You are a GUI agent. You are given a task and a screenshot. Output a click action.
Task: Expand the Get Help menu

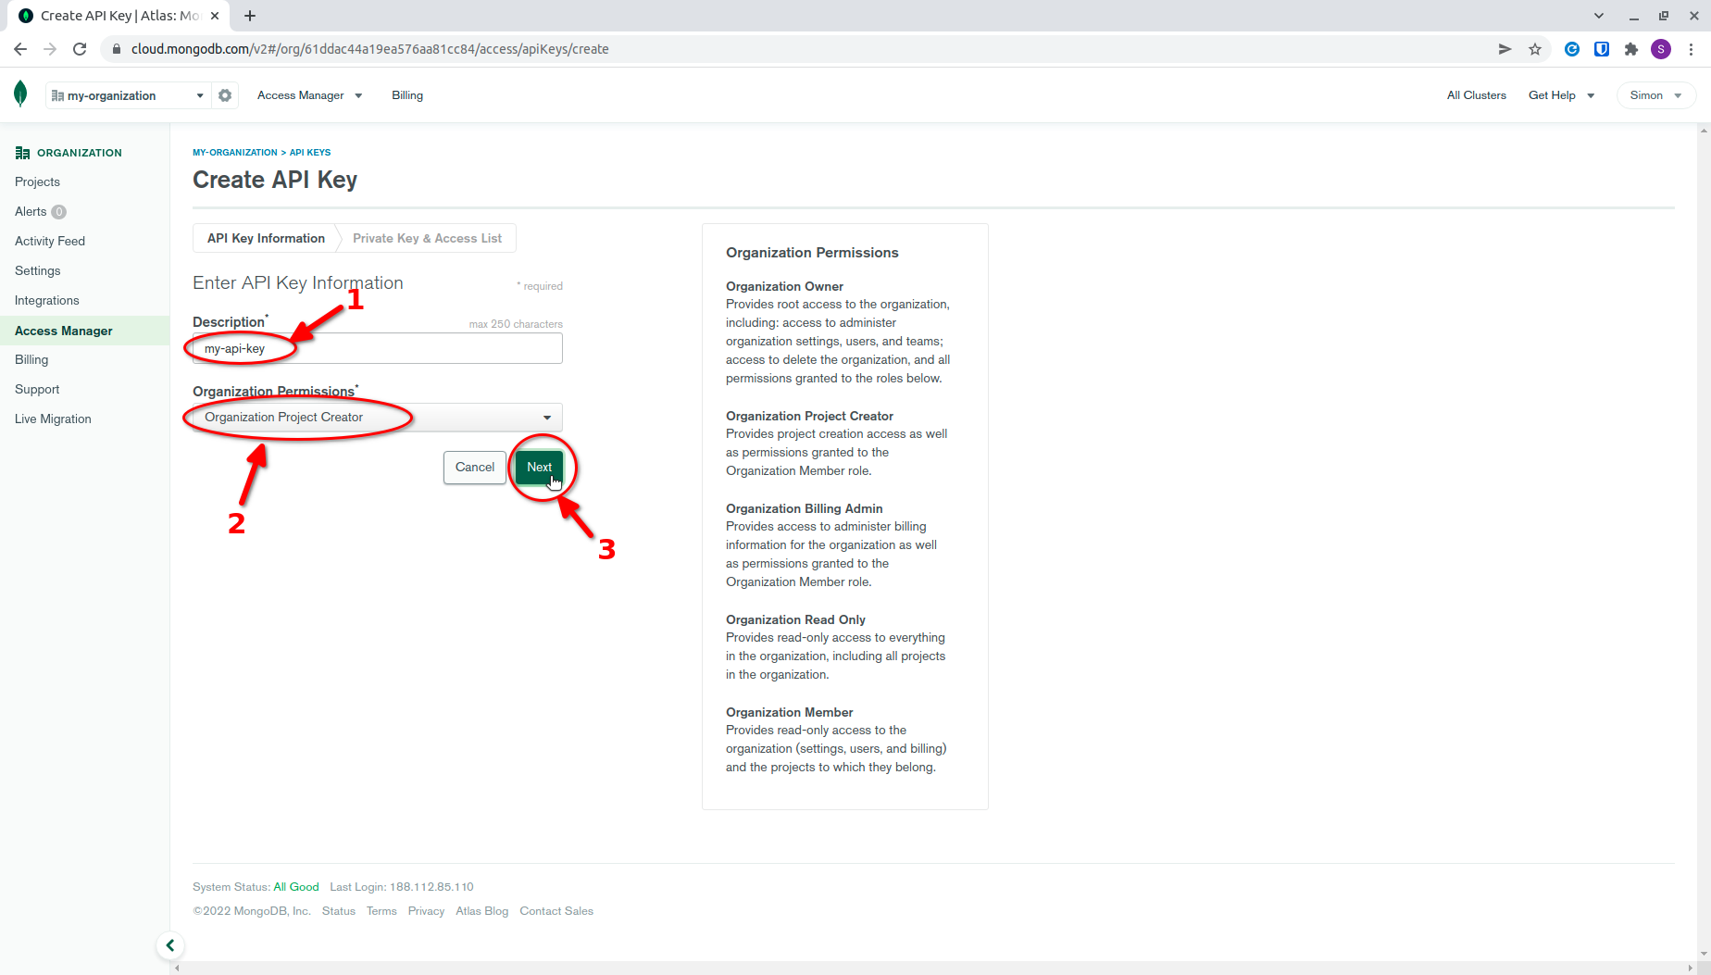(1562, 95)
